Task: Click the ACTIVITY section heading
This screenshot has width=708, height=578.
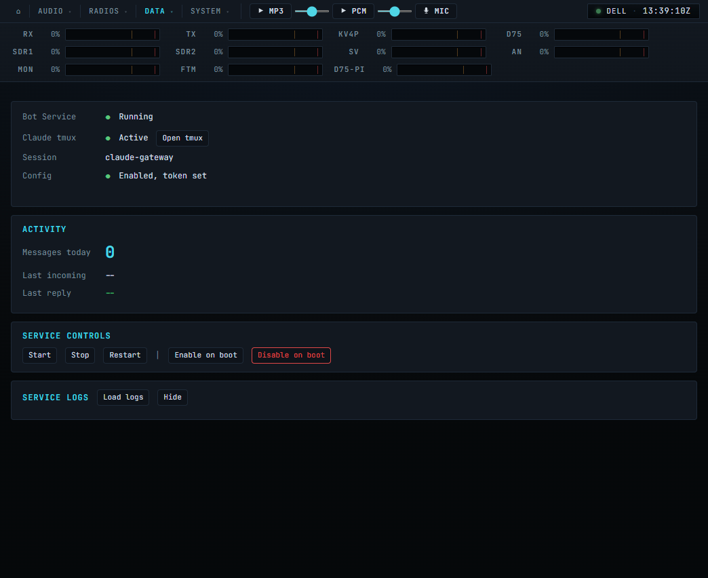Action: point(44,229)
